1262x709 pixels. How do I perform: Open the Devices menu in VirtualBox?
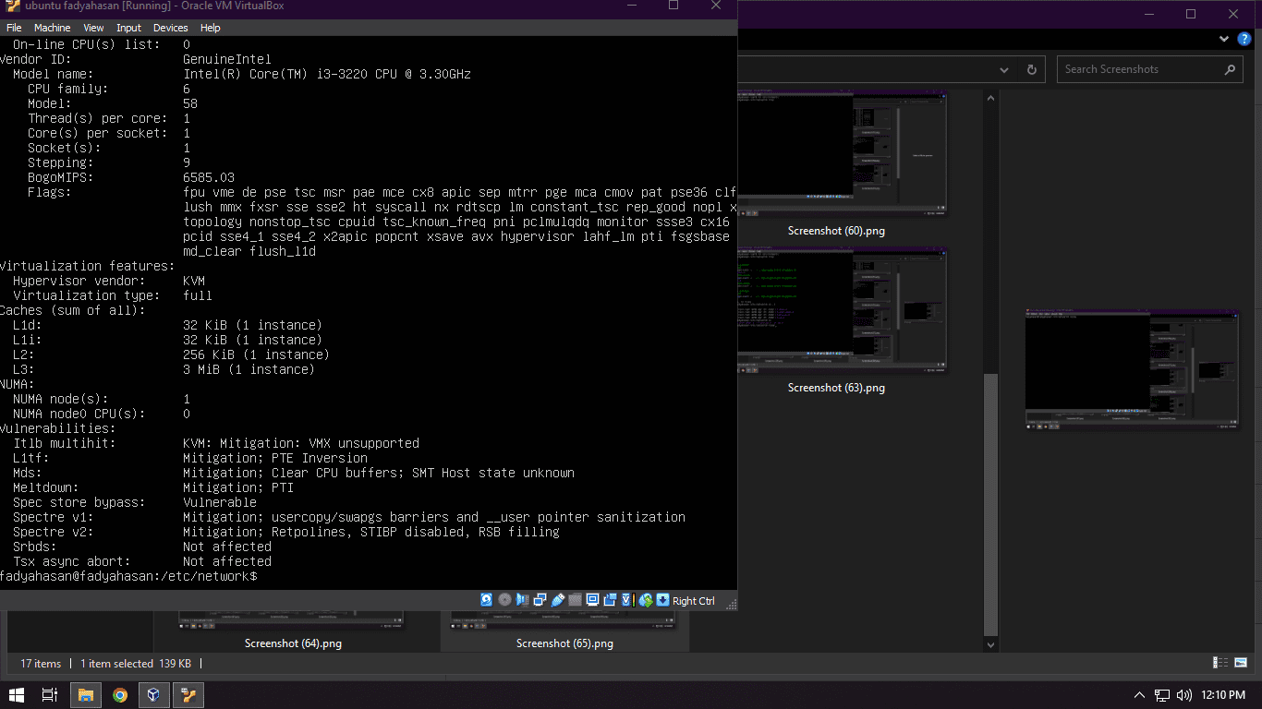click(x=170, y=28)
